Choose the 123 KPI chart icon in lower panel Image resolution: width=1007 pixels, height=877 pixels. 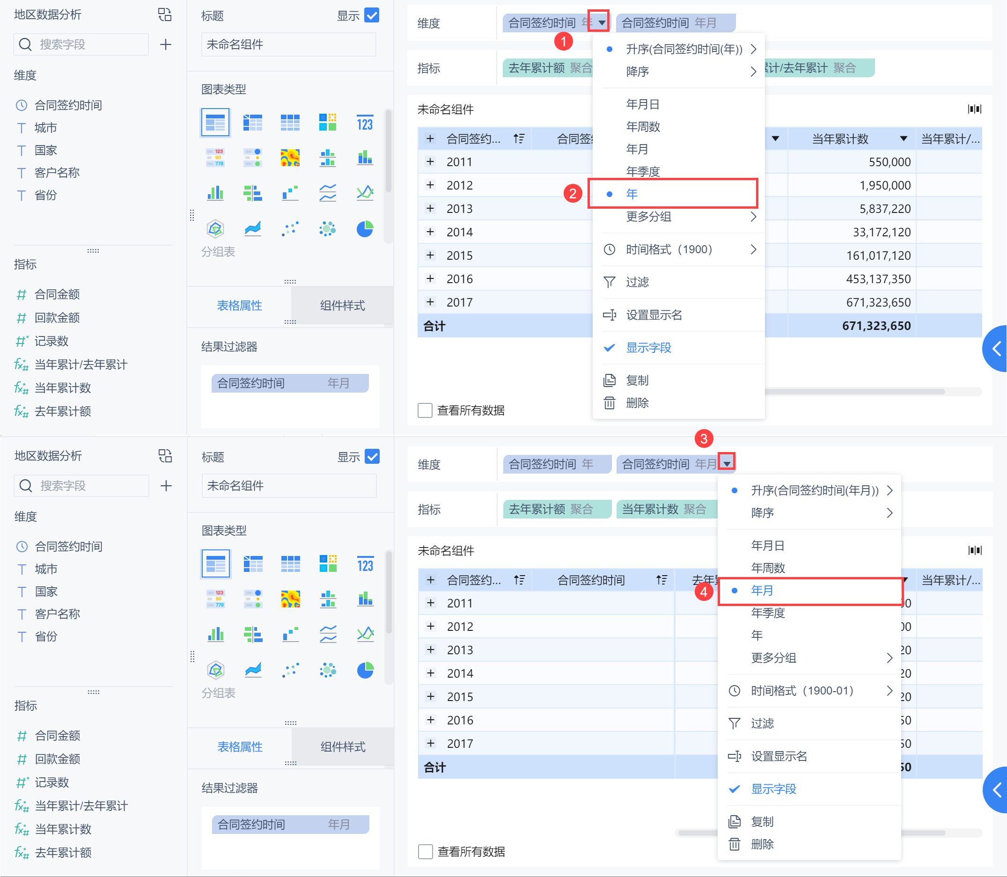tap(365, 565)
